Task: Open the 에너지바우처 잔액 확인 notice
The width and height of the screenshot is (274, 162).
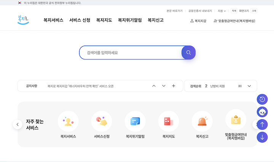Action: pyautogui.click(x=81, y=86)
